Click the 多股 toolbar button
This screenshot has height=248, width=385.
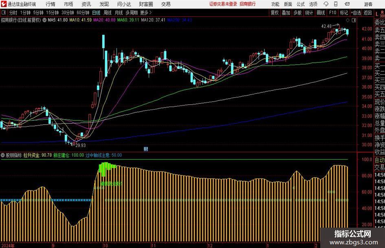click(297, 13)
